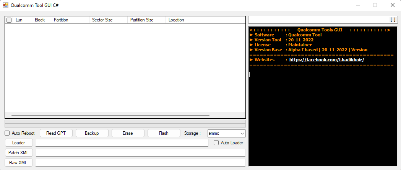Open the facebook.com/f.hadikhoir link

(x=326, y=60)
